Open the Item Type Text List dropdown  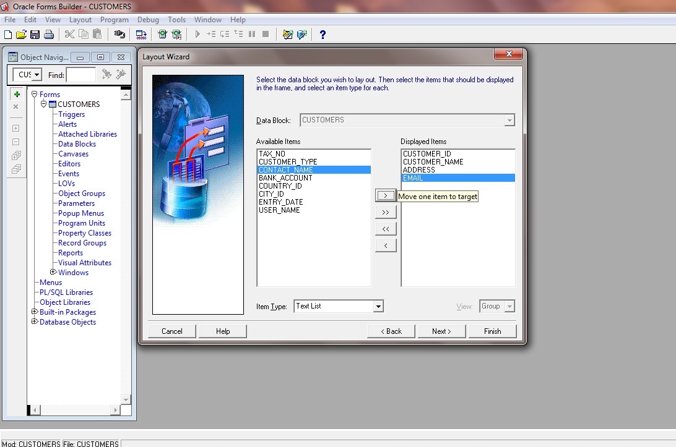(x=378, y=306)
